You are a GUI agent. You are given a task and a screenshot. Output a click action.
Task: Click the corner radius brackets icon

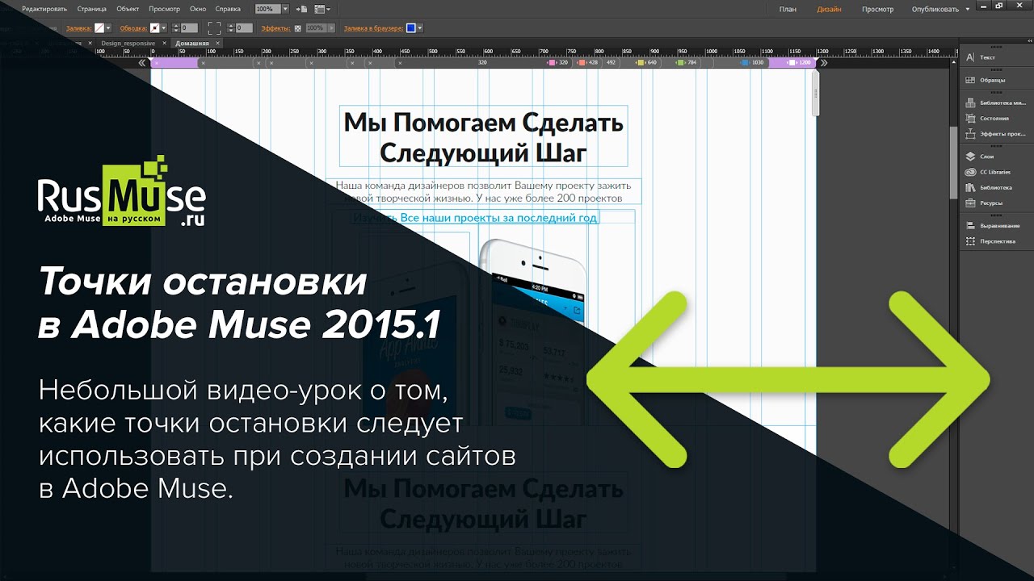tap(214, 28)
